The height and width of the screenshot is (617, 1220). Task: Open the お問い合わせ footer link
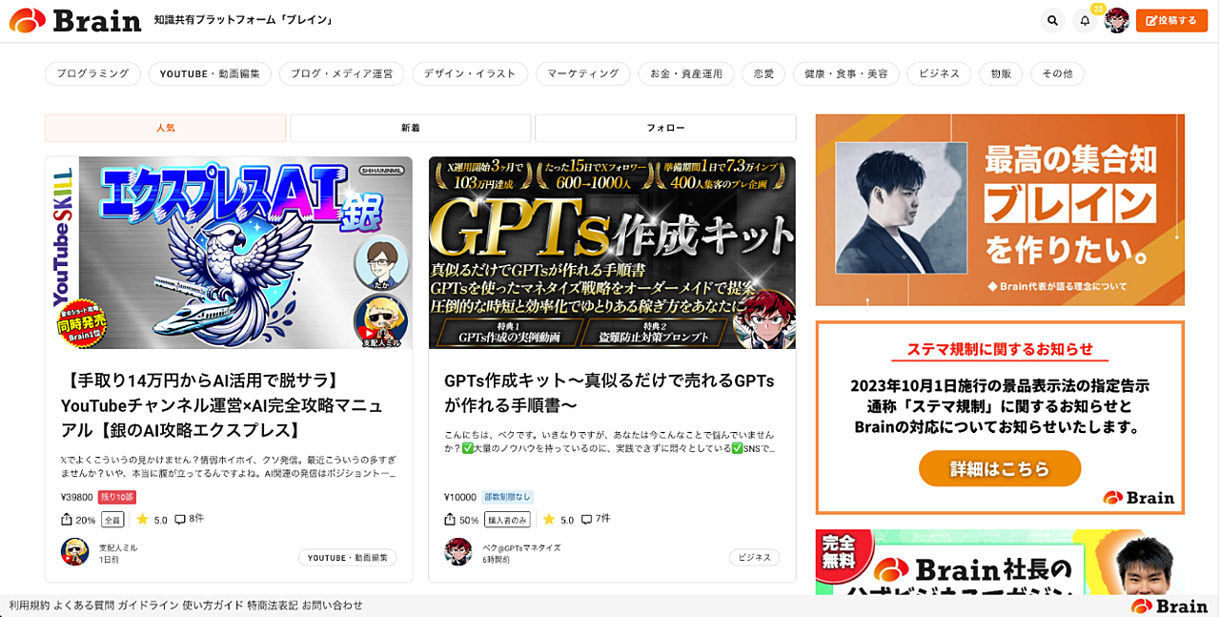pyautogui.click(x=333, y=606)
